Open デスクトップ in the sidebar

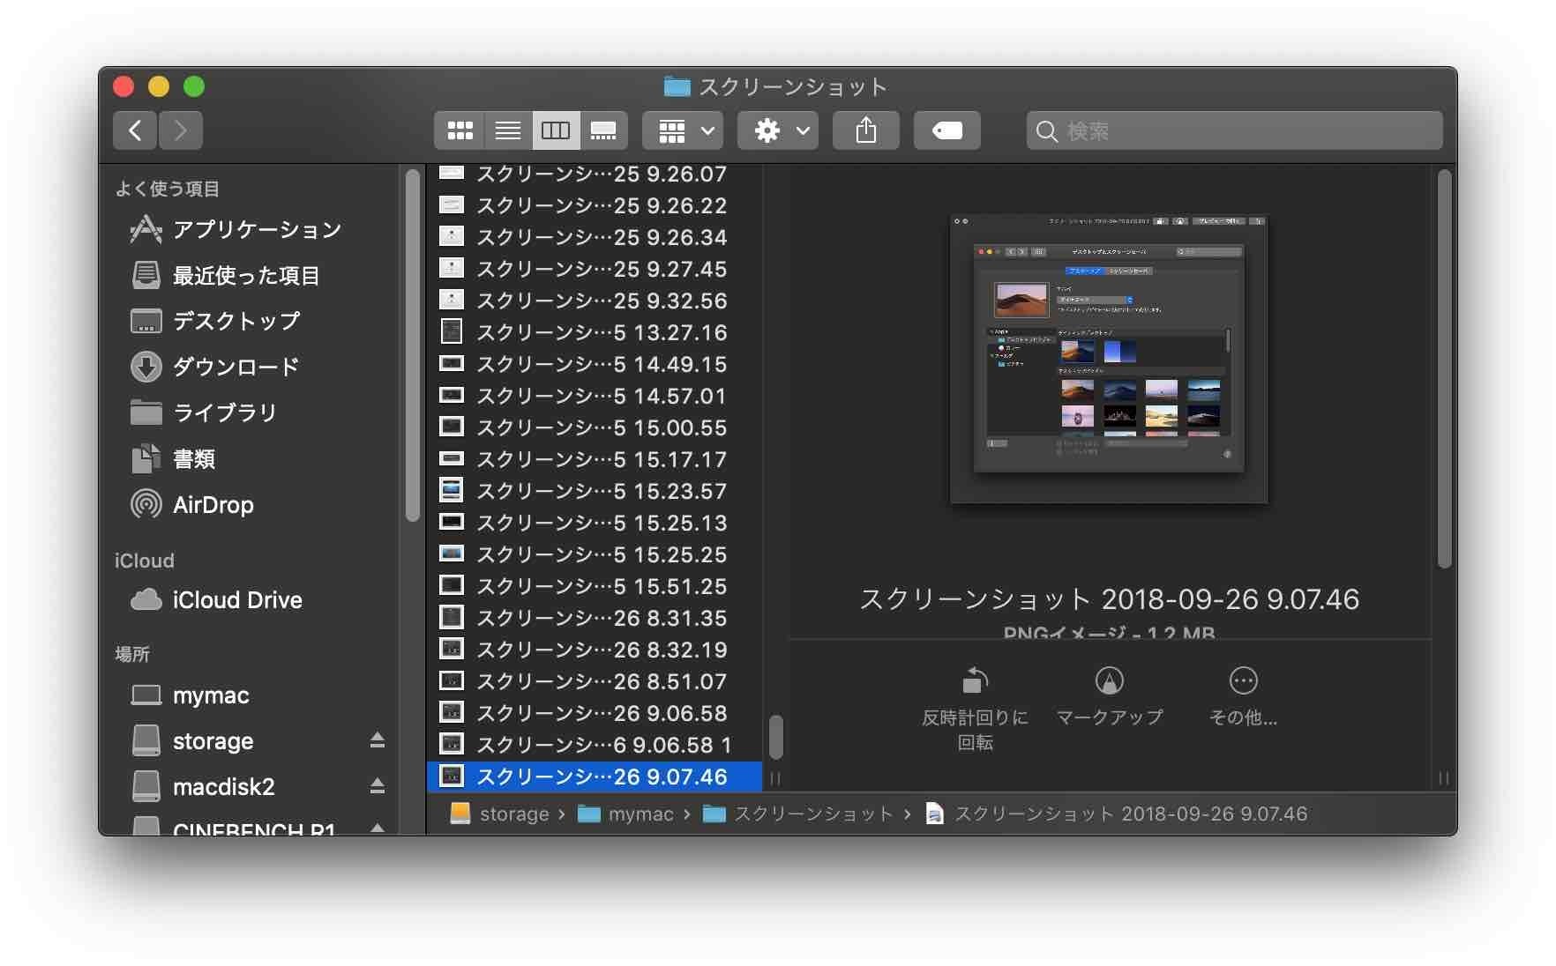[x=215, y=321]
